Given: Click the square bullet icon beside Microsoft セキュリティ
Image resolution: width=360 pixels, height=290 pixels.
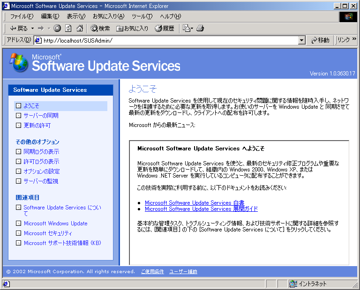Looking at the screenshot, I should 18,233.
